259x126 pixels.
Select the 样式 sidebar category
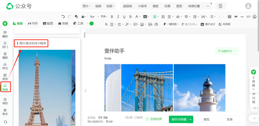click(x=5, y=66)
